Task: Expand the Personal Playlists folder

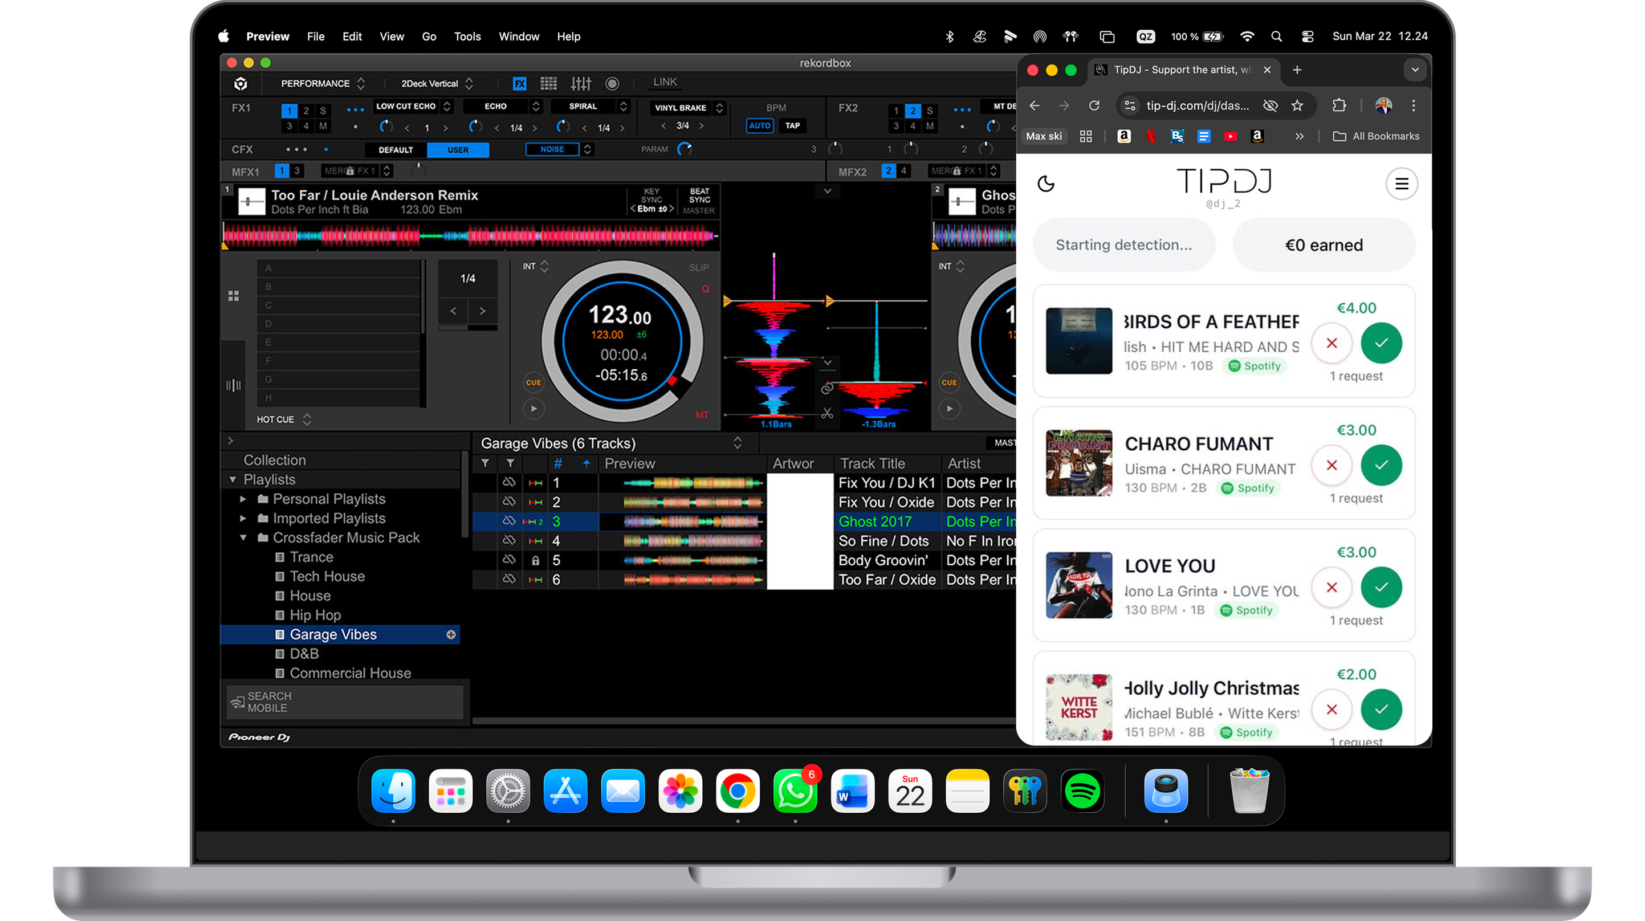Action: click(x=243, y=499)
